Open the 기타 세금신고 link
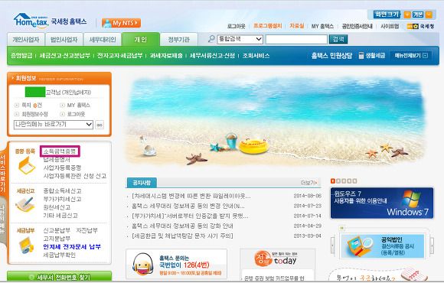 [60, 216]
